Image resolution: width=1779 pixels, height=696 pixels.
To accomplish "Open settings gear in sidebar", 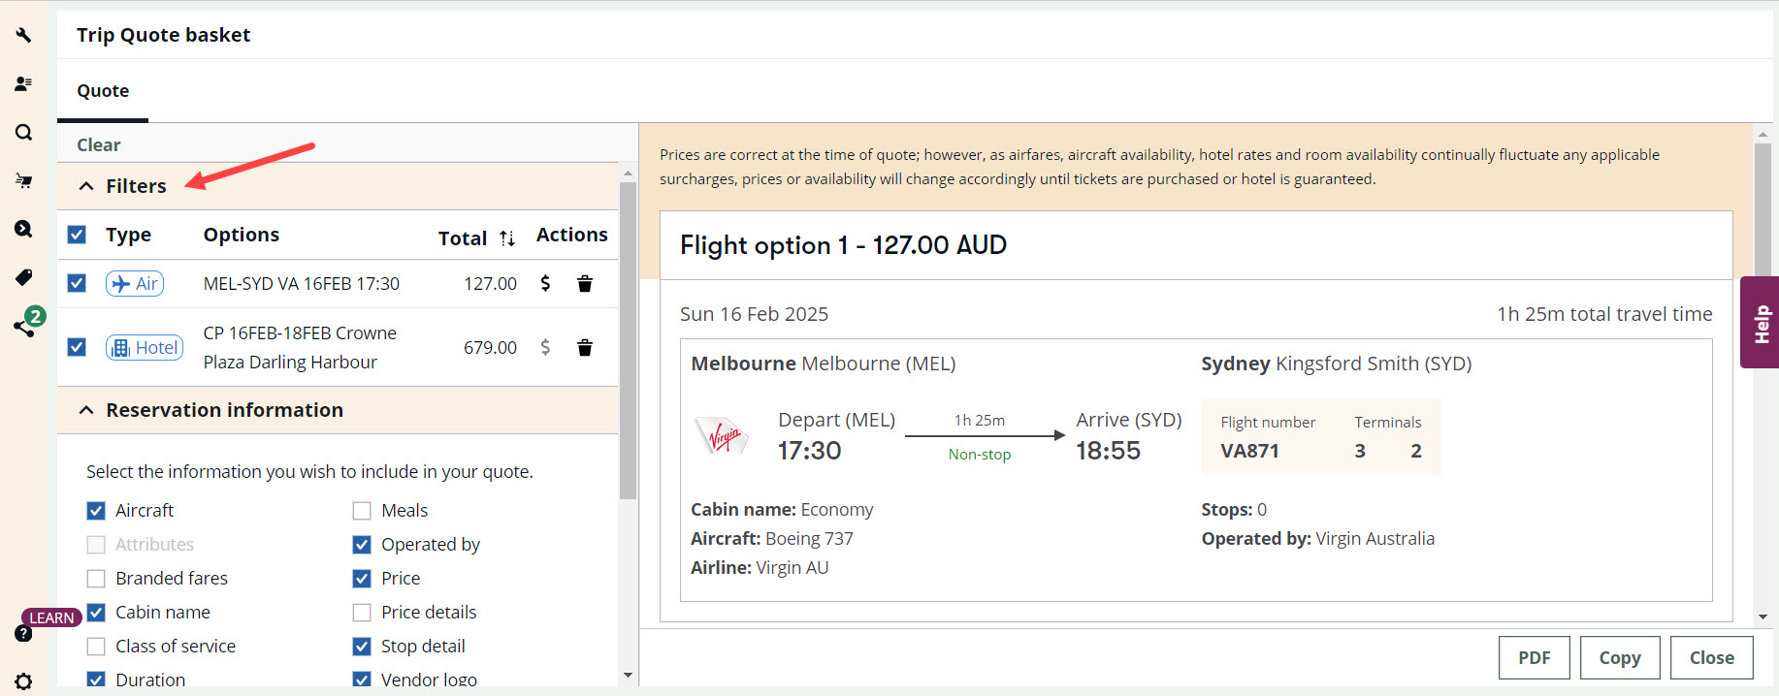I will 23,681.
